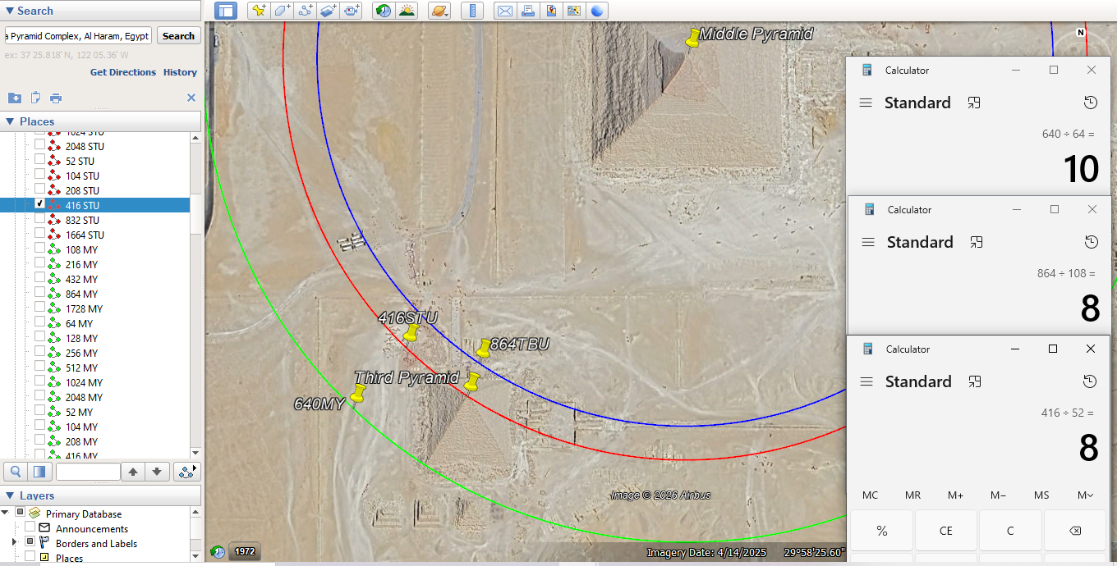Add a placemark with the pushpin tool

pos(259,11)
